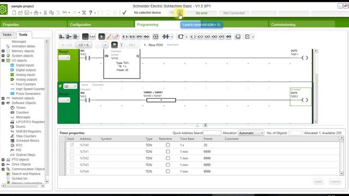Viewport: 349px width, 196px height.
Task: Click the ladder editor scroll-down arrow
Action: coord(316,122)
